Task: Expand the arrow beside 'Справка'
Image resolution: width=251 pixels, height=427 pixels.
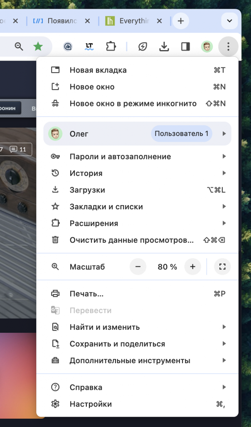Action: (x=224, y=387)
